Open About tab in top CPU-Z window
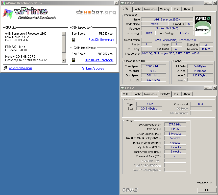The image size is (218, 195). point(187,9)
